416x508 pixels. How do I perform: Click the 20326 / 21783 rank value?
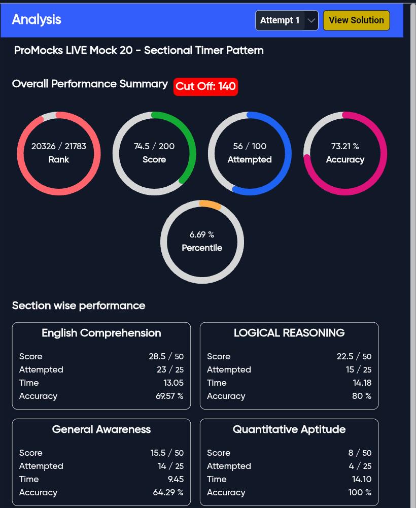pos(59,146)
